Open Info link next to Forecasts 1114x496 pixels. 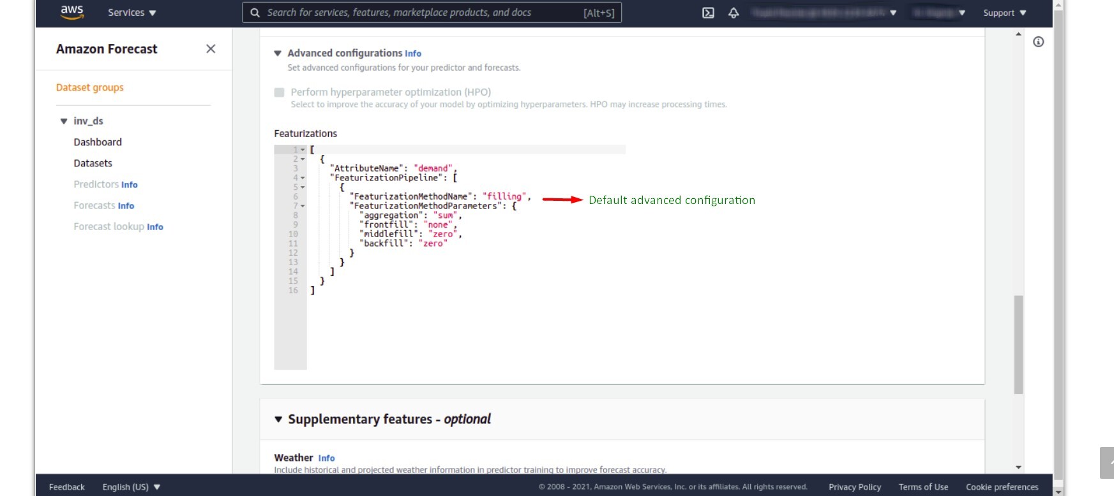126,206
